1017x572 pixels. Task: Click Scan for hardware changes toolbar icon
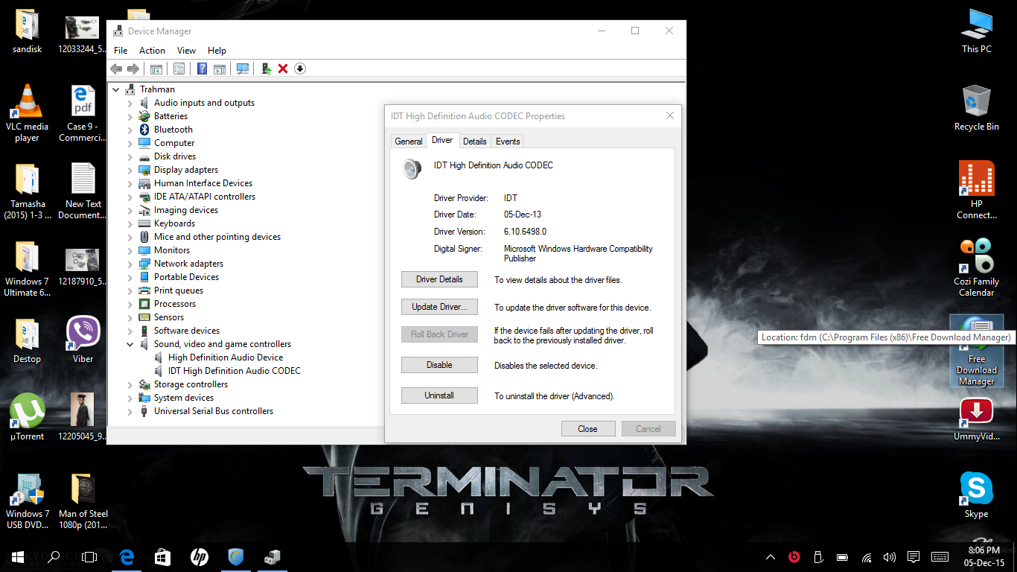243,69
